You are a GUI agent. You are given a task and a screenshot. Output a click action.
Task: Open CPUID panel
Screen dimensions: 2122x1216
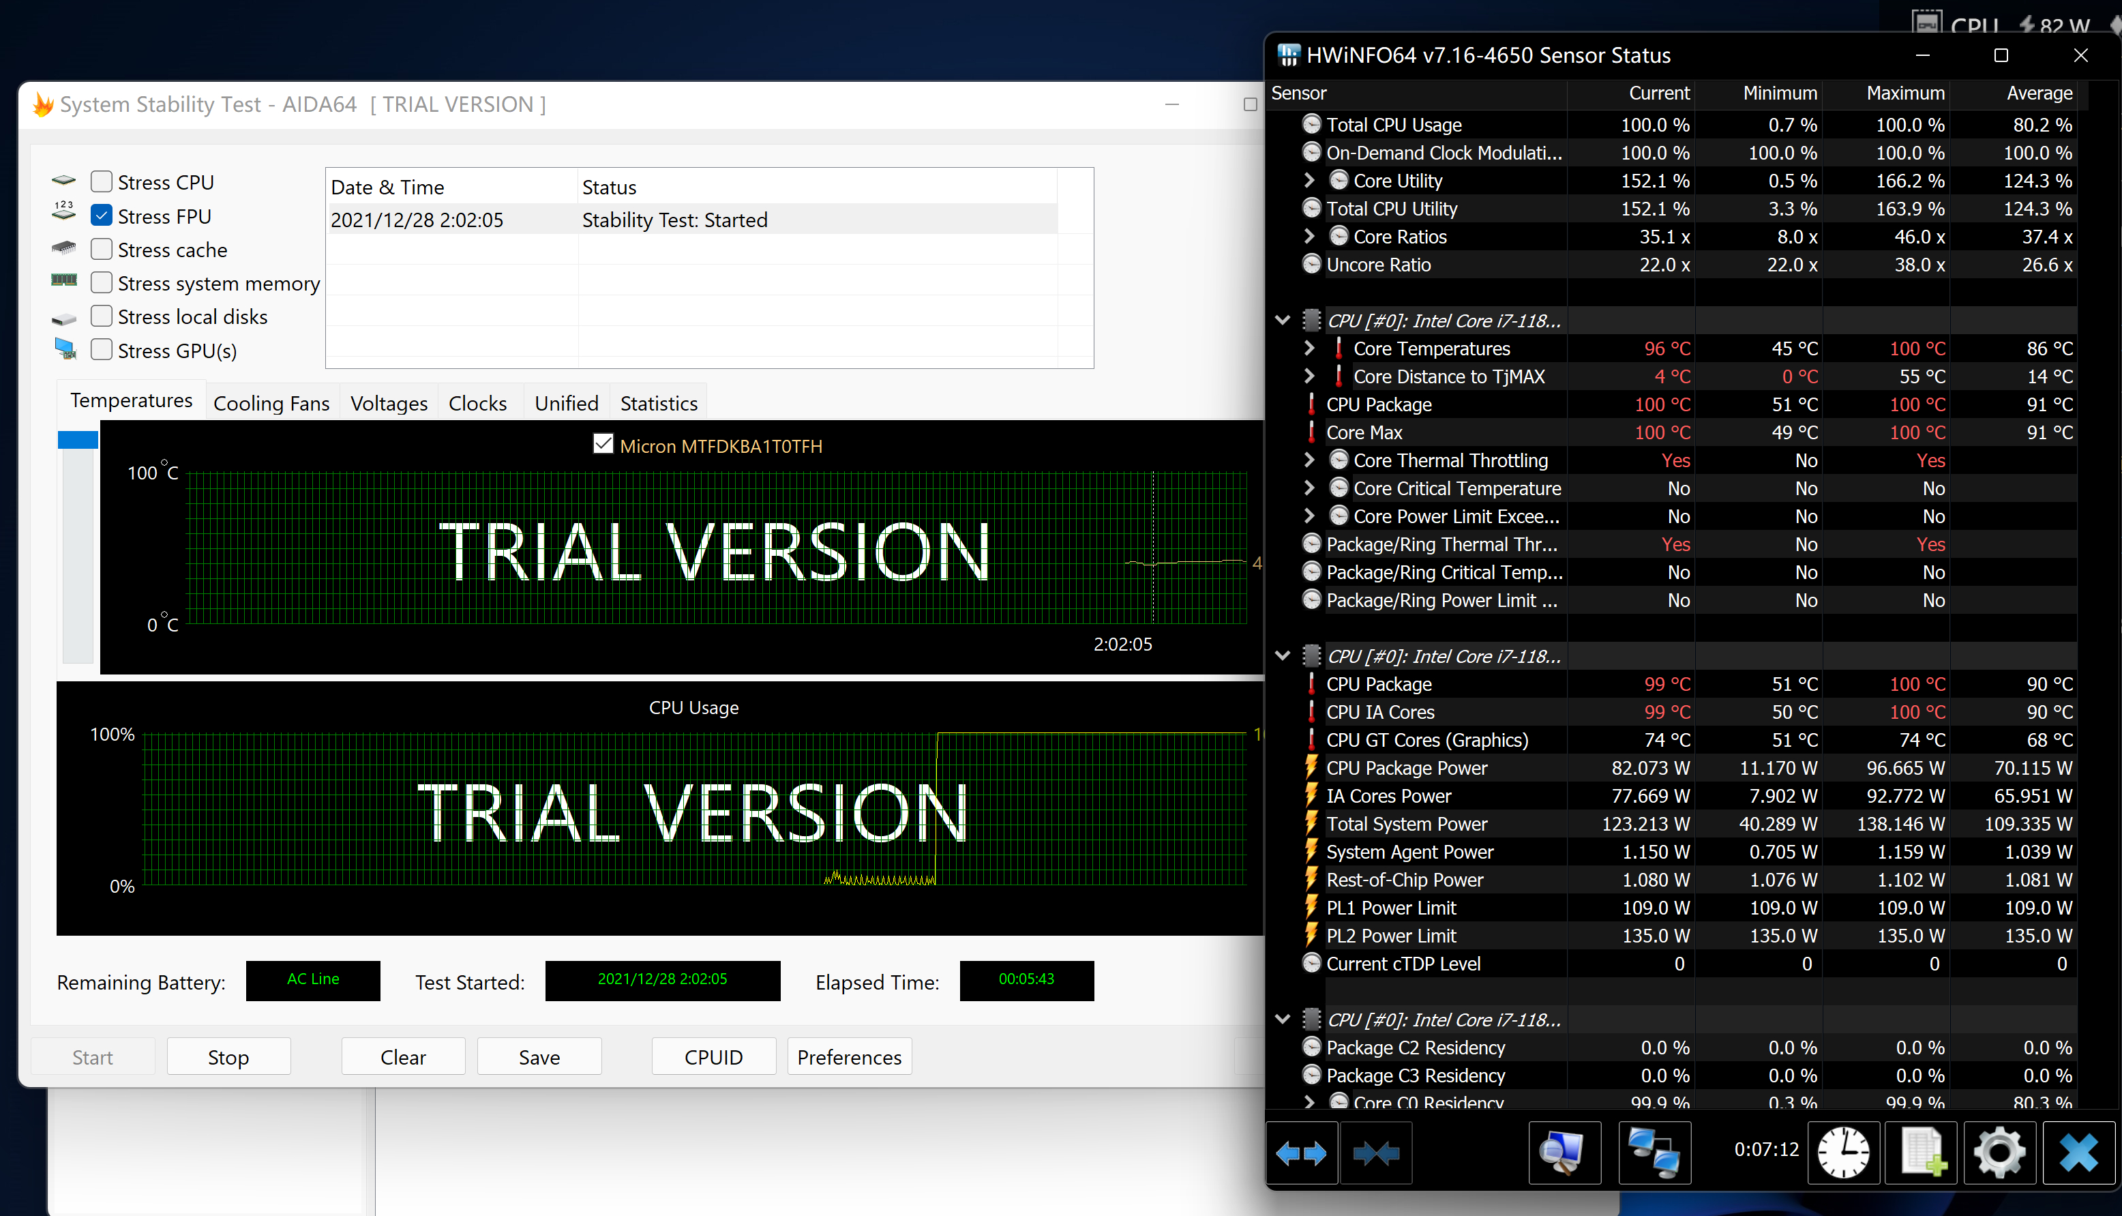714,1056
